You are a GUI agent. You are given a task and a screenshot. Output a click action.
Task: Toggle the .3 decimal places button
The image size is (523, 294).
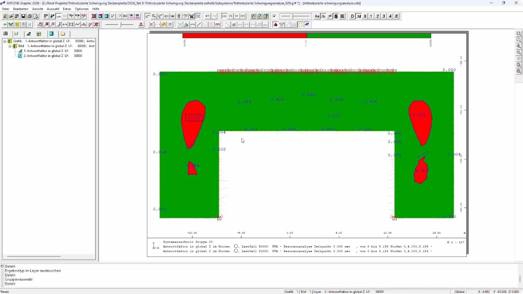coord(384,16)
